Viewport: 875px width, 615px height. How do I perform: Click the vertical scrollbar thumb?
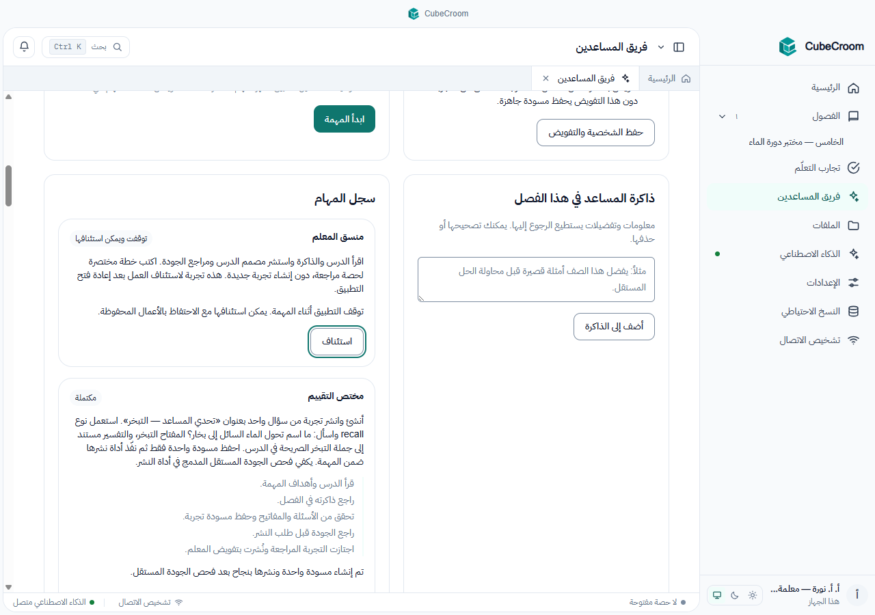(9, 185)
